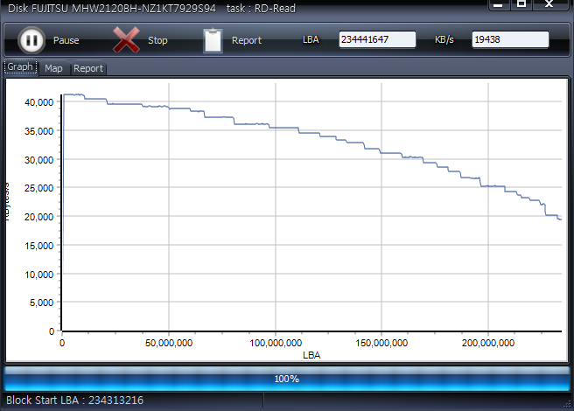Screen dimensions: 574x411
Task: Open the Map tab
Action: [53, 68]
